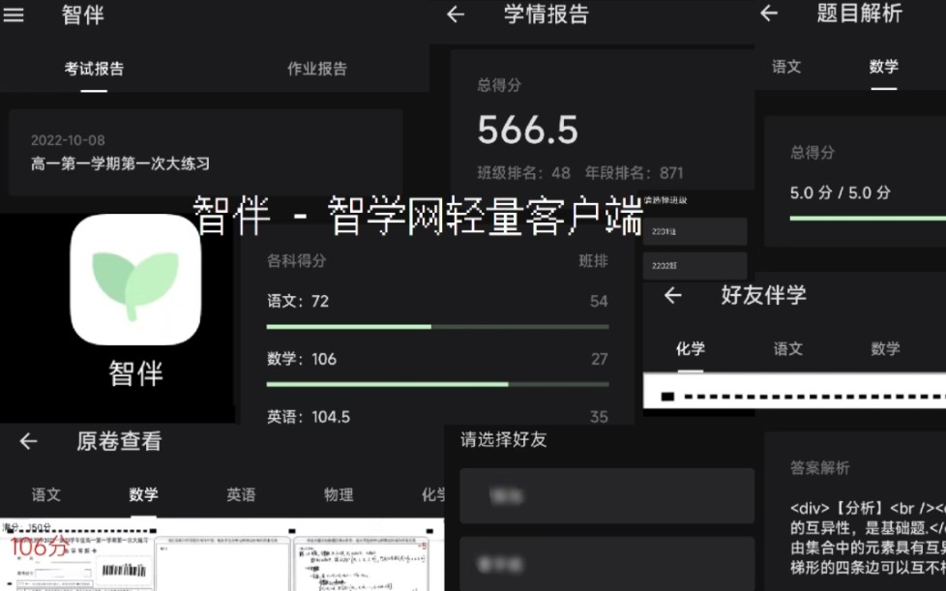
Task: Go back from 题目解析 screen
Action: pyautogui.click(x=769, y=13)
